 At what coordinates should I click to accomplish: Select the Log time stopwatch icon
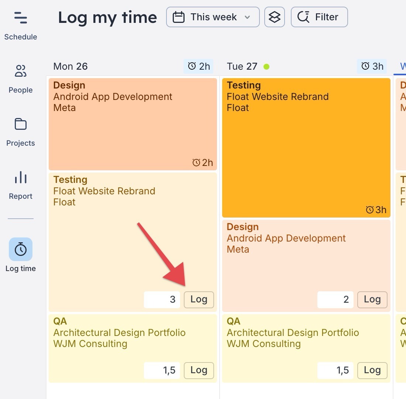21,250
